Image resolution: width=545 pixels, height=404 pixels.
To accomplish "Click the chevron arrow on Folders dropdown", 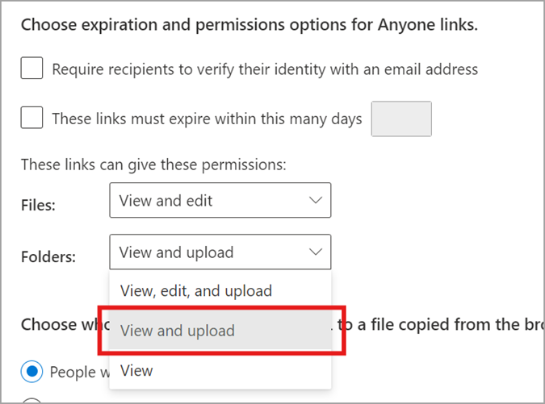I will (x=315, y=252).
